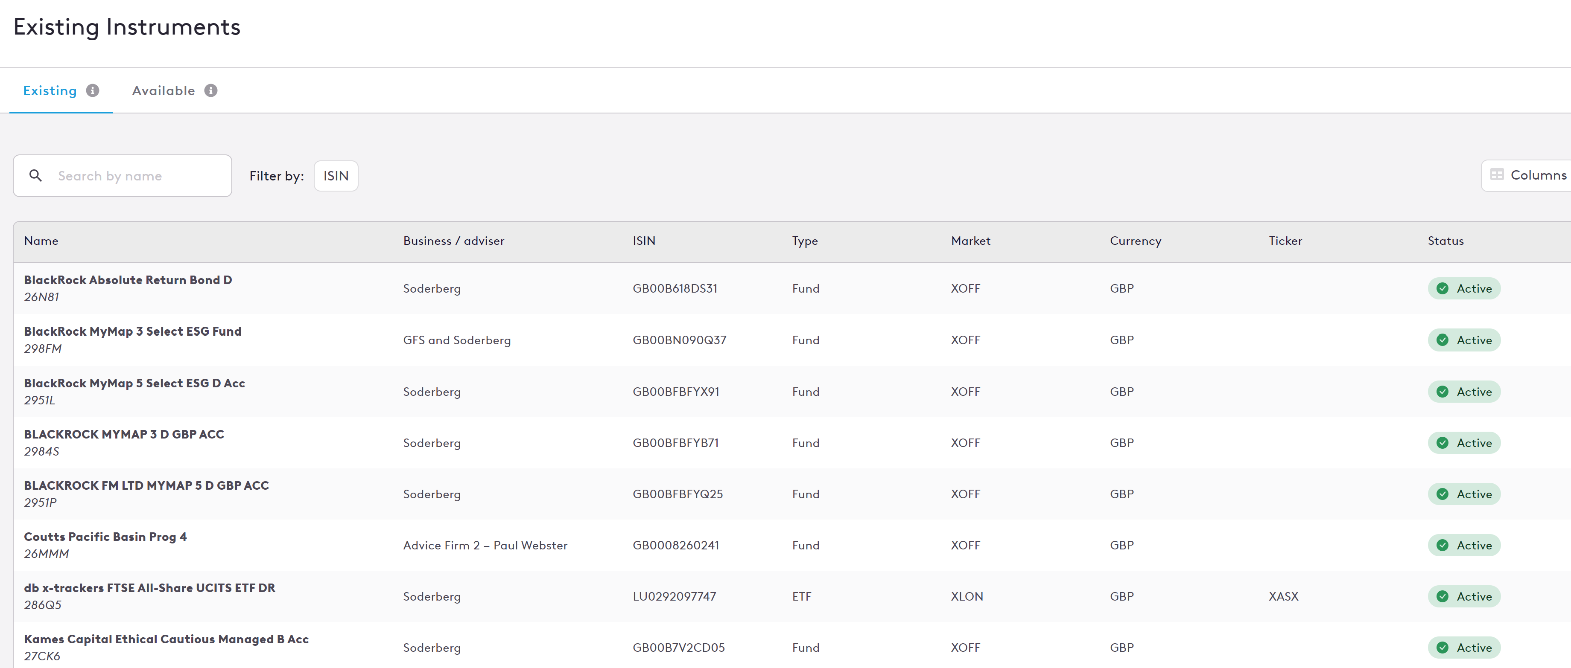Sort by Business / adviser column header
Screen dimensions: 1571x668
pos(454,241)
